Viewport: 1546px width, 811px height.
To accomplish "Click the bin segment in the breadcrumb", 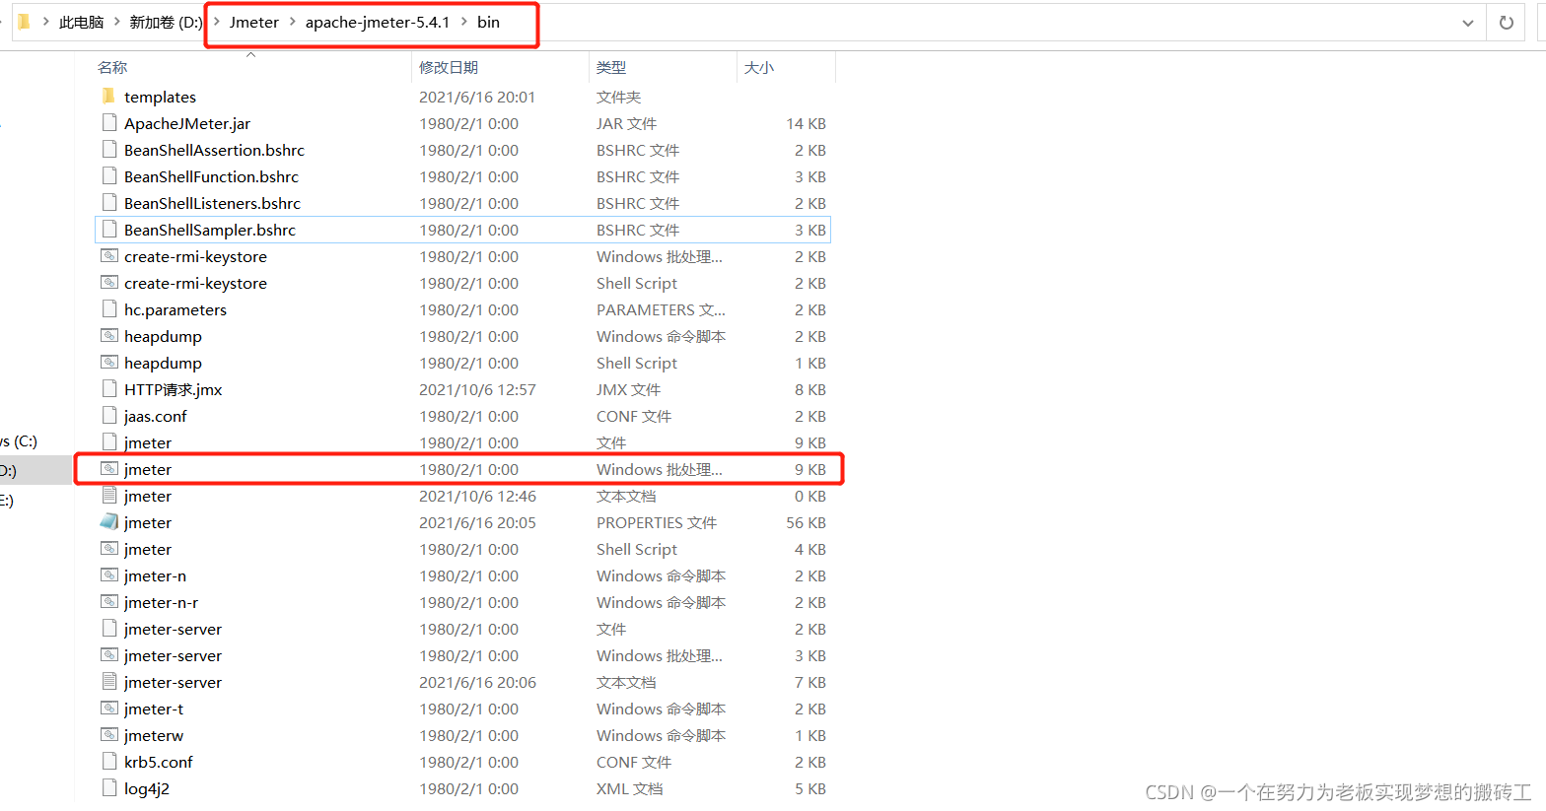I will click(488, 22).
